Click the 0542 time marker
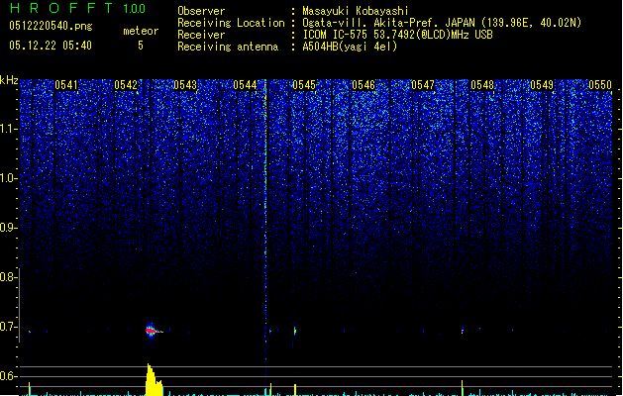Screen dimensions: 623x396 pos(126,85)
